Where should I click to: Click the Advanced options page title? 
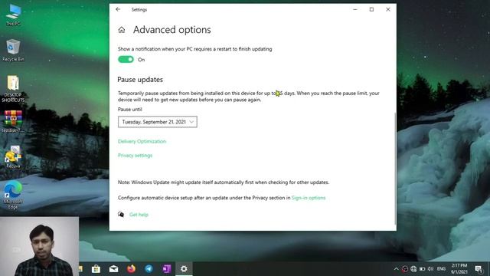tap(171, 30)
